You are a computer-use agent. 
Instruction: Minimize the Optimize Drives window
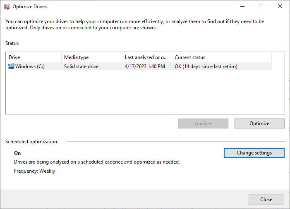242,7
